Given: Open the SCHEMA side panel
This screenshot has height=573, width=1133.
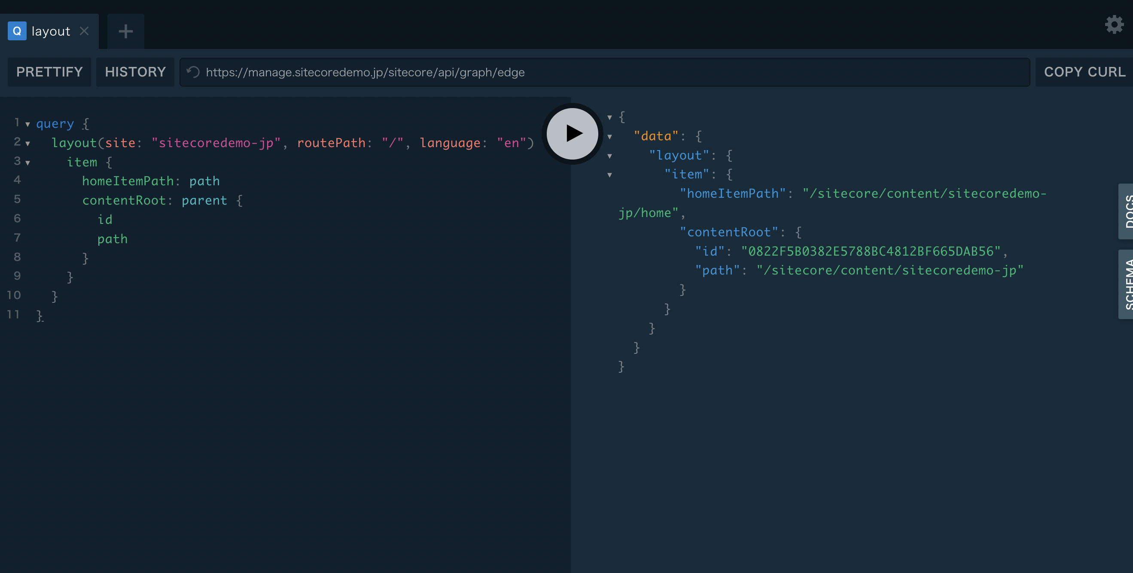Looking at the screenshot, I should (x=1126, y=284).
